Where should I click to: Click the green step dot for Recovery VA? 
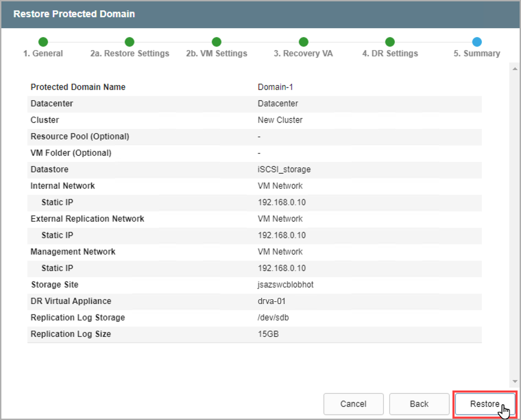(x=304, y=42)
